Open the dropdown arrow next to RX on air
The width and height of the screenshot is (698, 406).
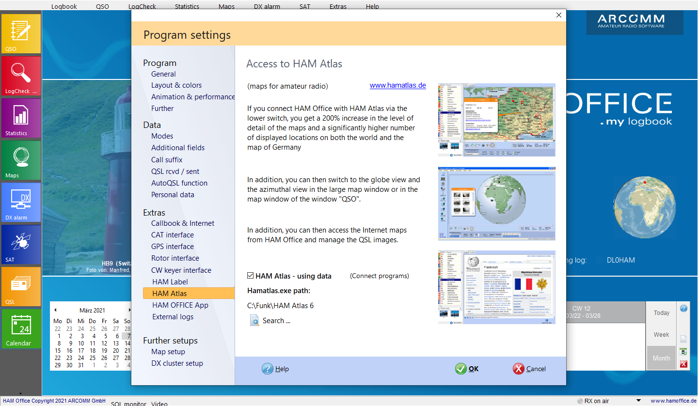638,401
